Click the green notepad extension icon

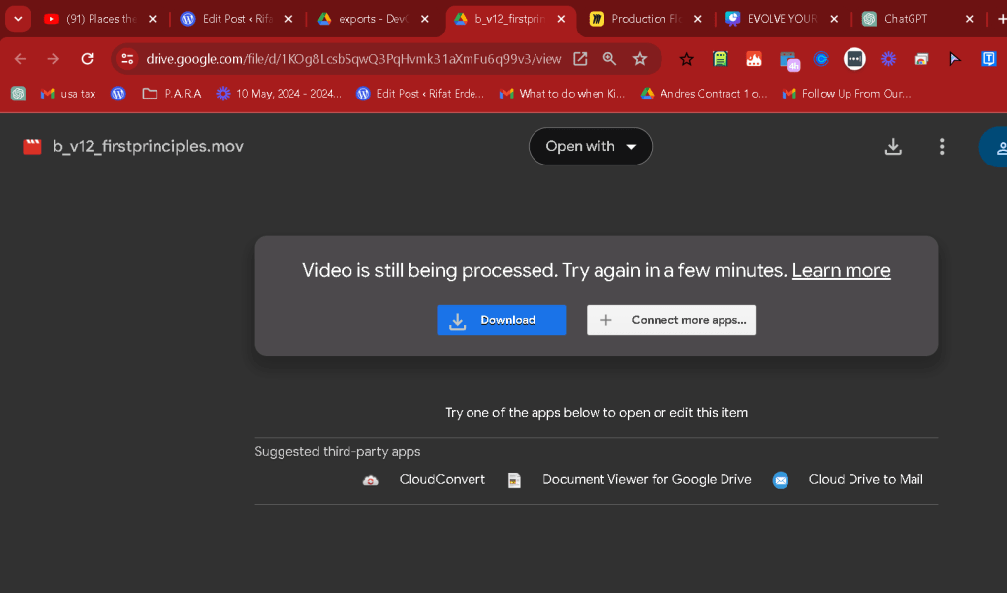720,59
